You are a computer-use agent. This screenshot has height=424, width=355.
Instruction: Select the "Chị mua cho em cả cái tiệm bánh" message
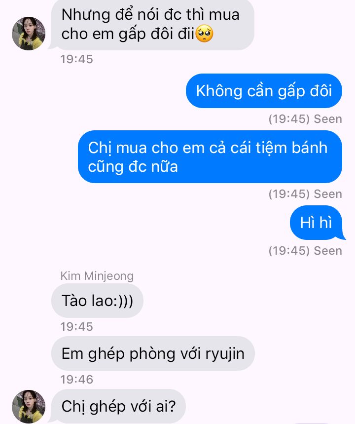(210, 157)
